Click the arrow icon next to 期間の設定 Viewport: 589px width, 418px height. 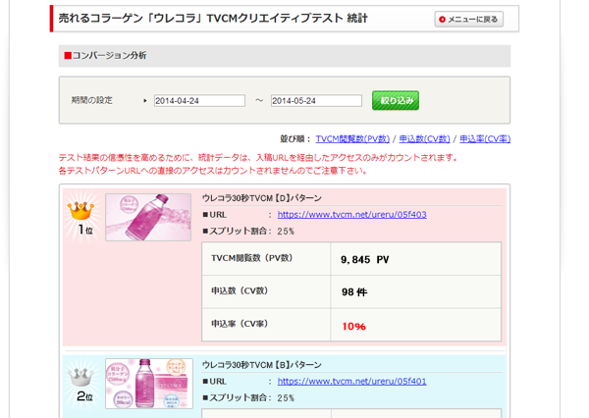coord(145,100)
